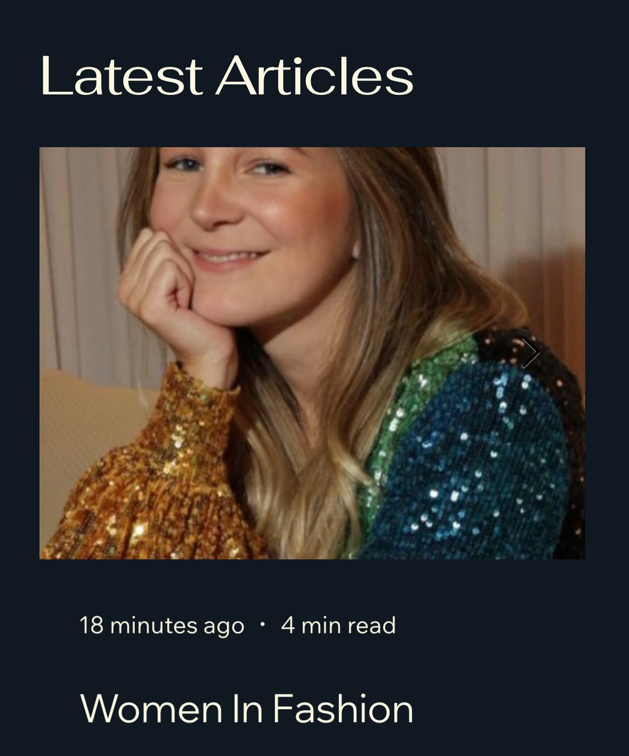Click the word Articles in the section heading
This screenshot has width=629, height=756.
click(315, 76)
